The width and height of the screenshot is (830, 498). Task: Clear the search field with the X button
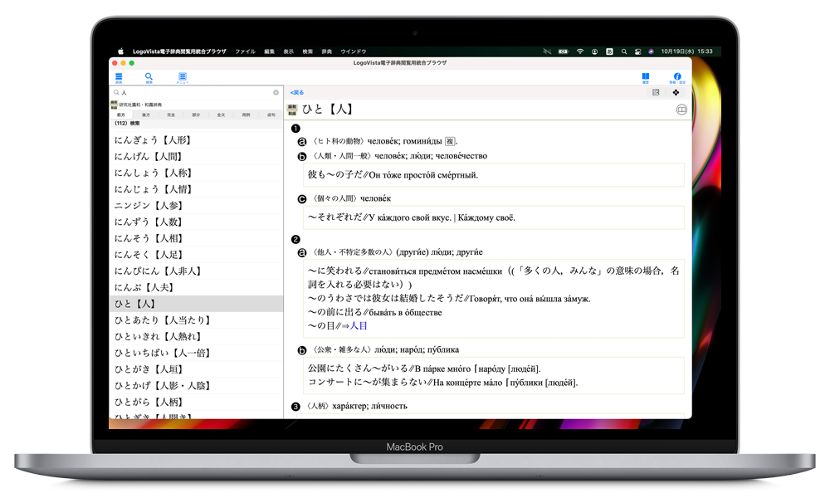coord(276,92)
